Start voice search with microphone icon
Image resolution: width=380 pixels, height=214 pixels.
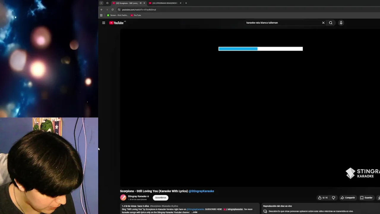[x=341, y=23]
